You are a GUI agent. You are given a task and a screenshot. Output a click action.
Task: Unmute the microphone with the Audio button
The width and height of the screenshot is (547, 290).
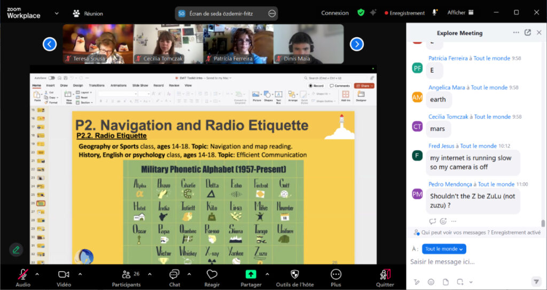(x=23, y=275)
